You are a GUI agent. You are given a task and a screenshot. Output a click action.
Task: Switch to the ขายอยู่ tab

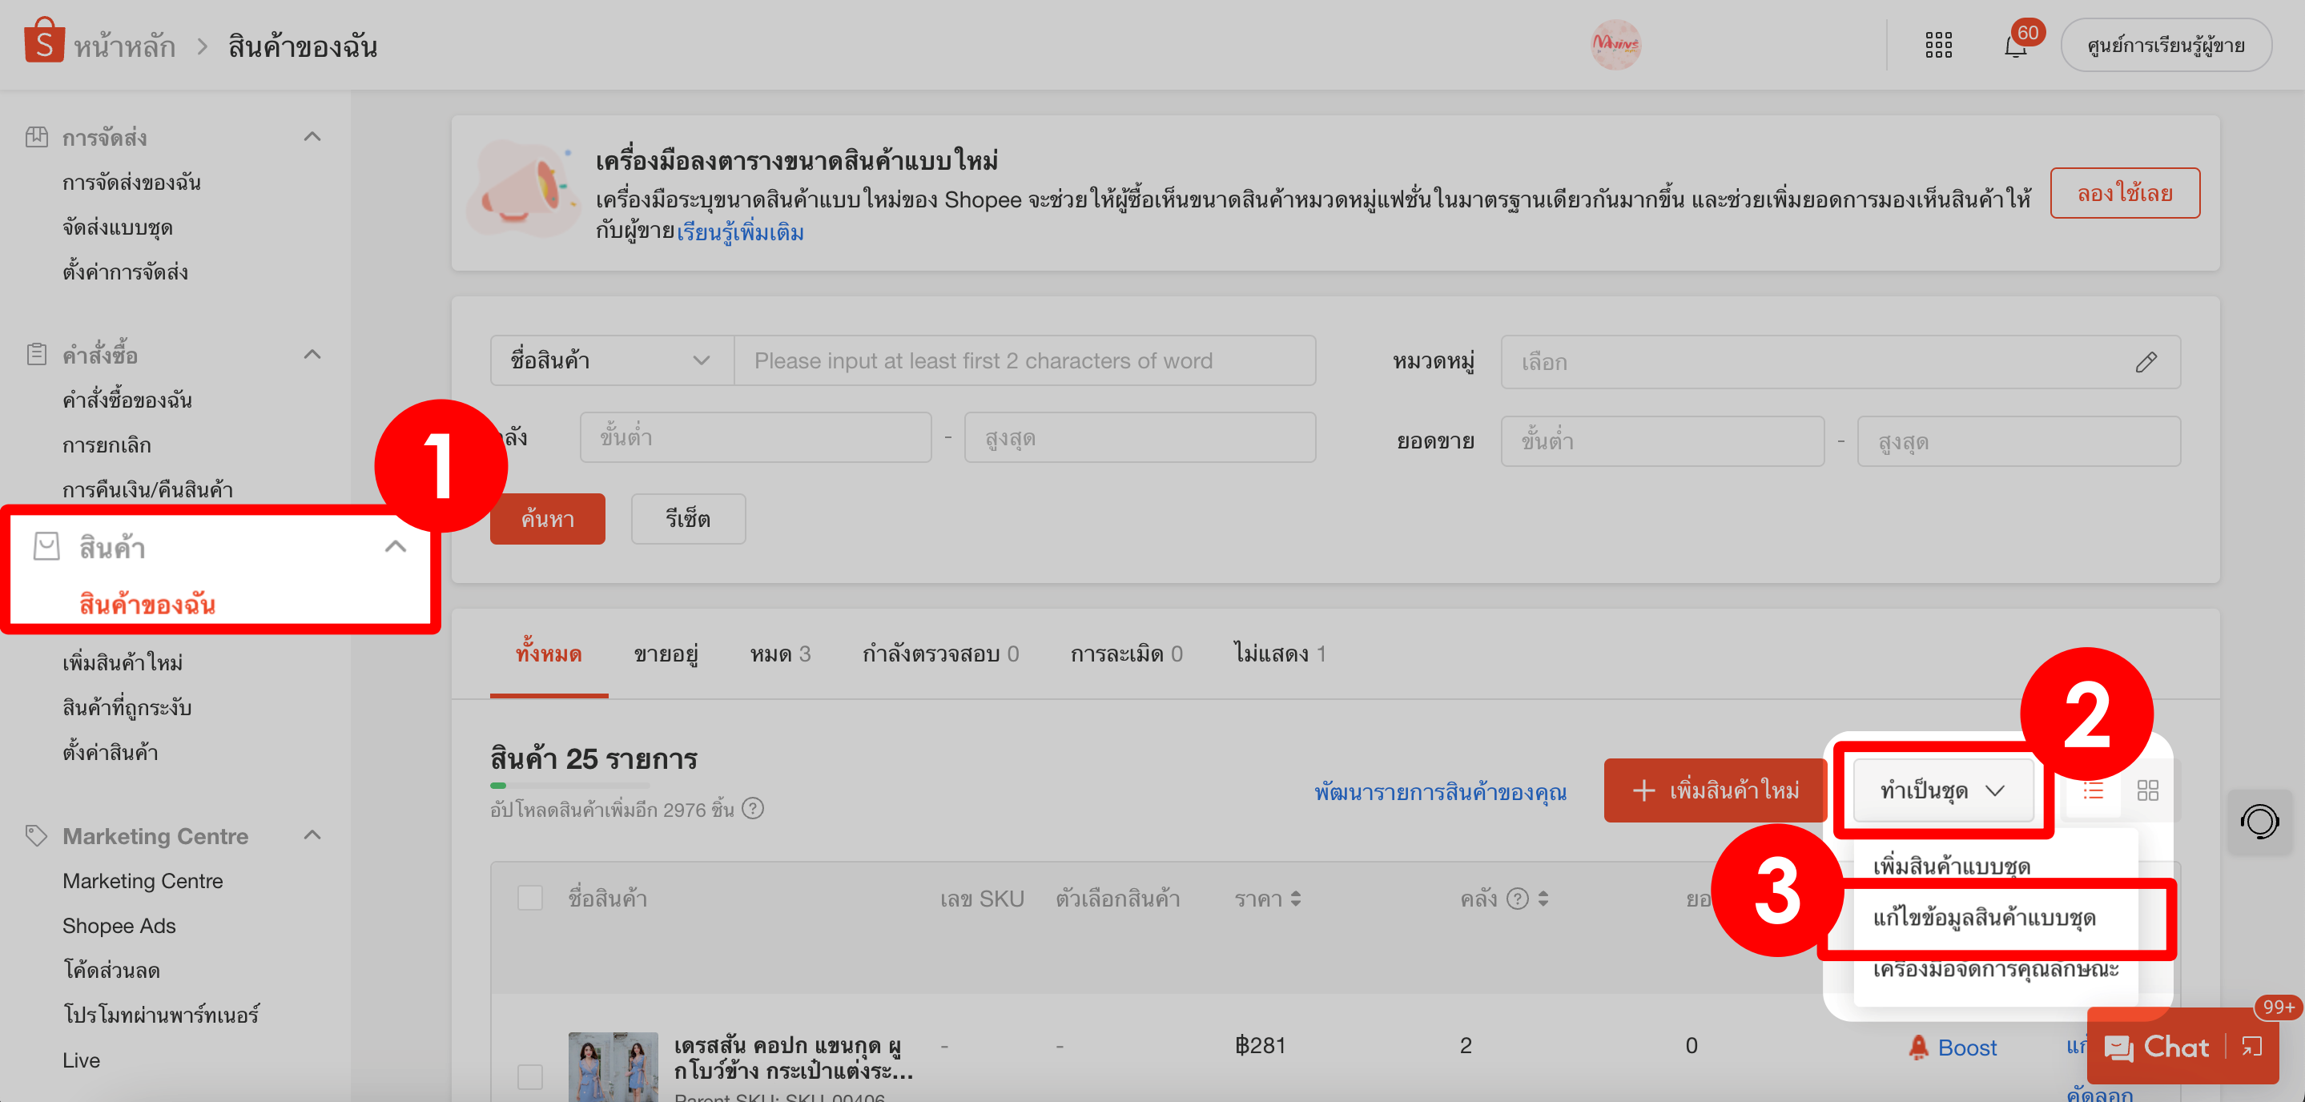point(666,653)
